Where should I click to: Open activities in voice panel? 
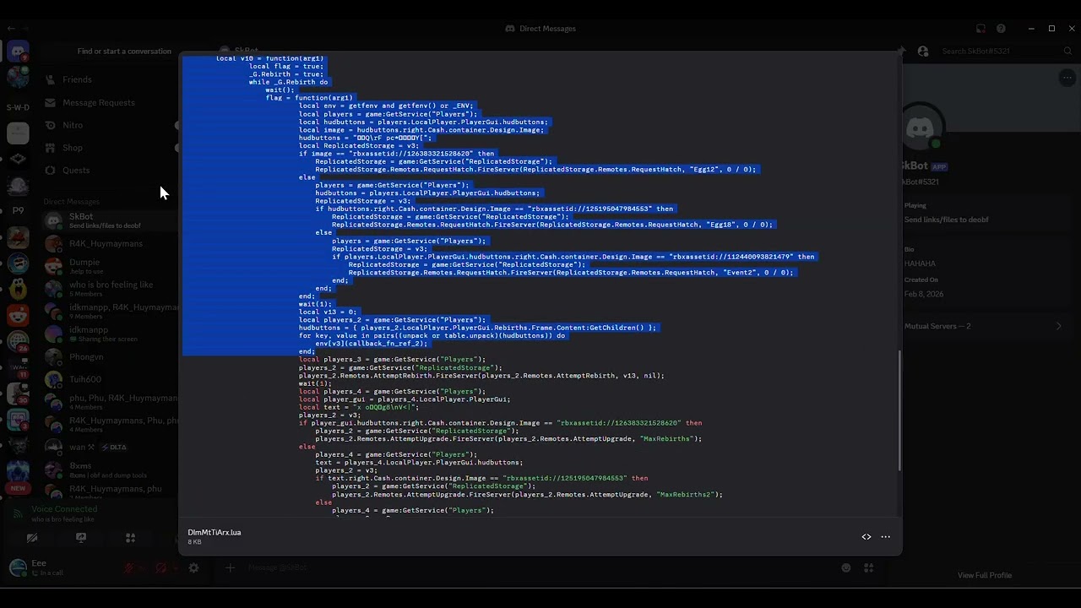[130, 538]
